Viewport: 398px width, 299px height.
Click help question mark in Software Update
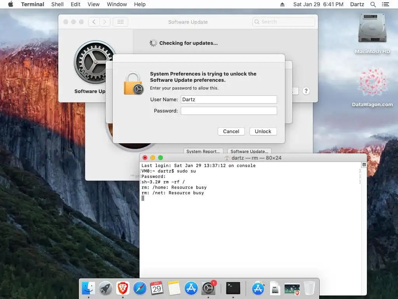306,91
